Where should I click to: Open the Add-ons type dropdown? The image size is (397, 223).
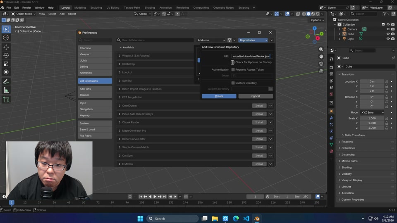pyautogui.click(x=211, y=40)
